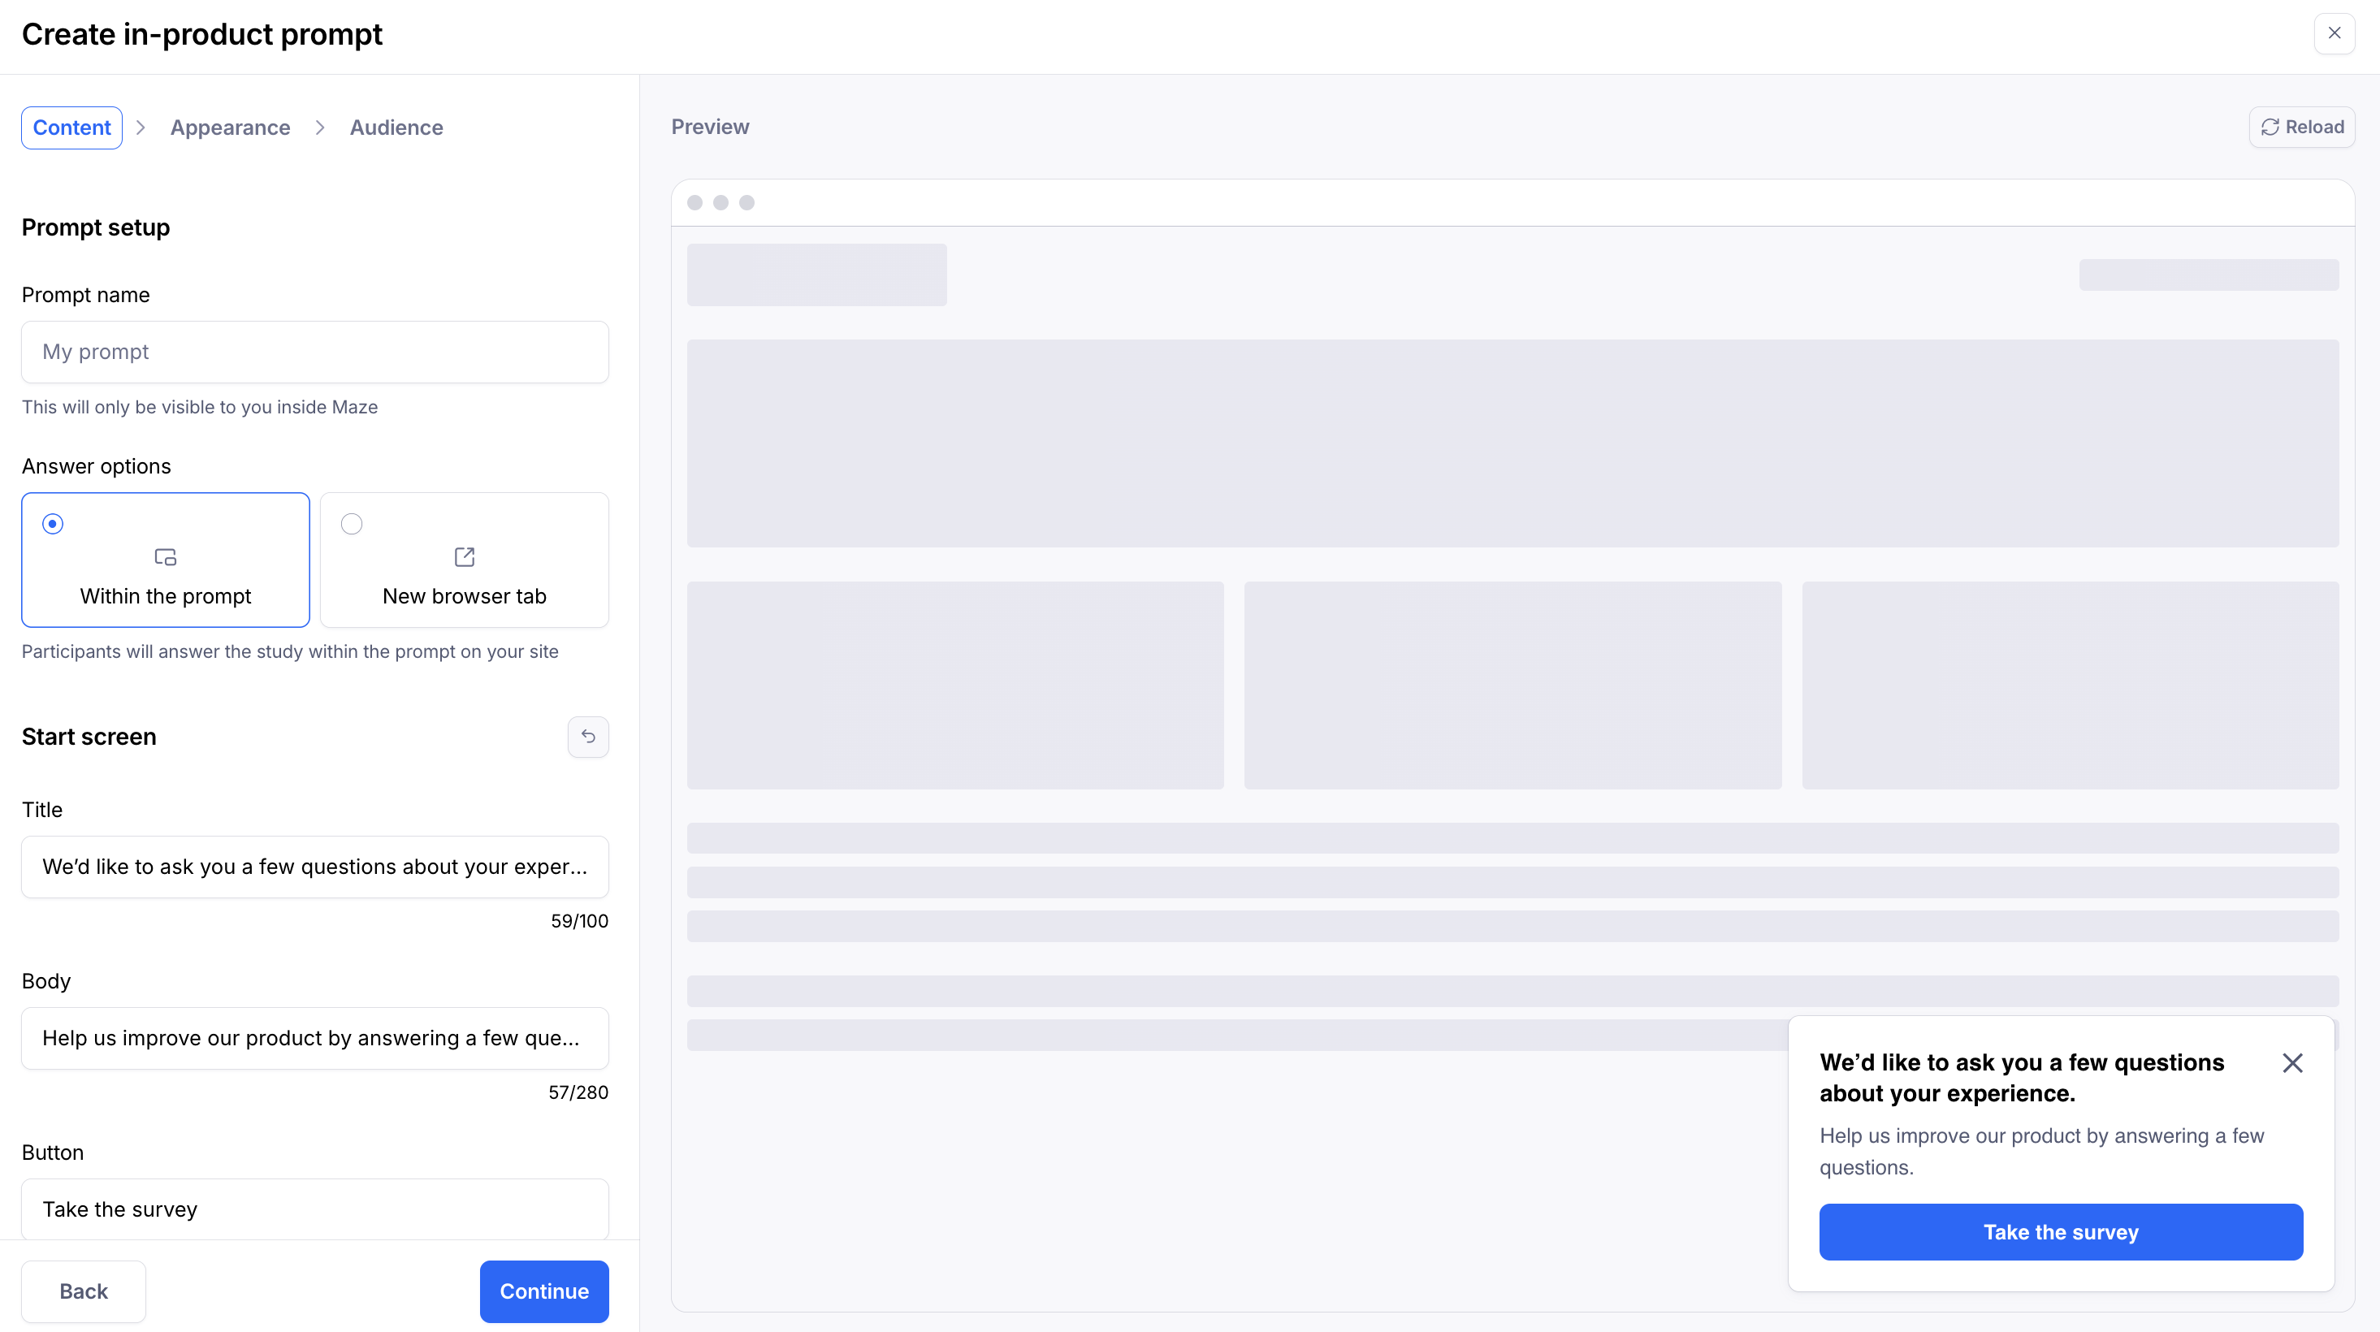Click the chevron after the Content step
This screenshot has width=2380, height=1332.
pyautogui.click(x=141, y=128)
